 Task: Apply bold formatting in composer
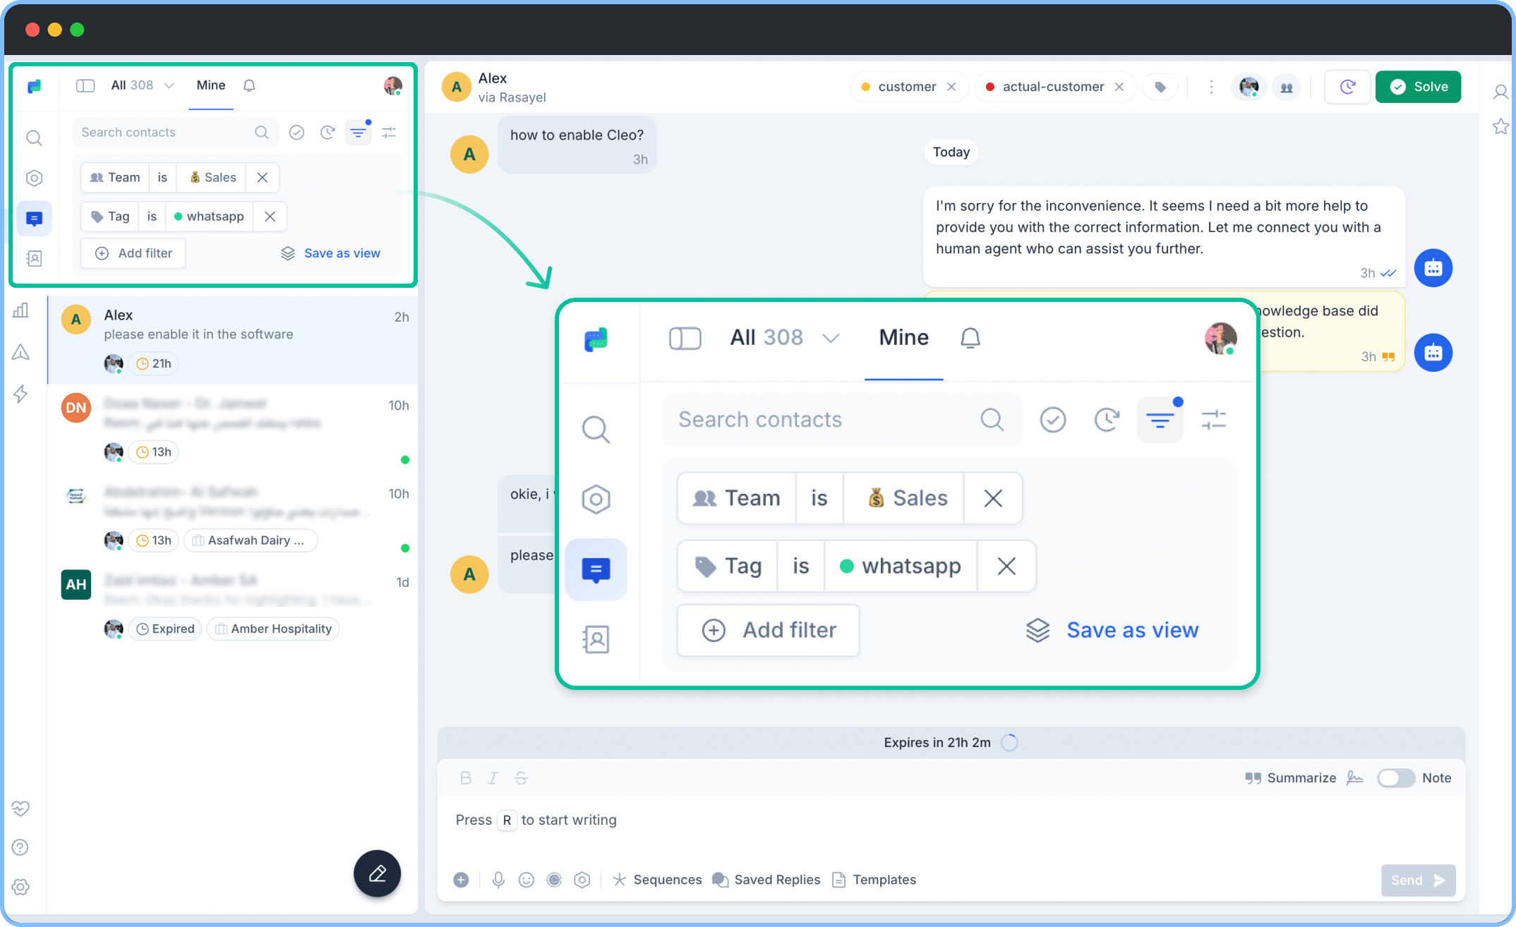(x=465, y=777)
